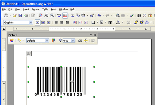
Task: Run the Spellcheck icon
Action: pos(59,15)
